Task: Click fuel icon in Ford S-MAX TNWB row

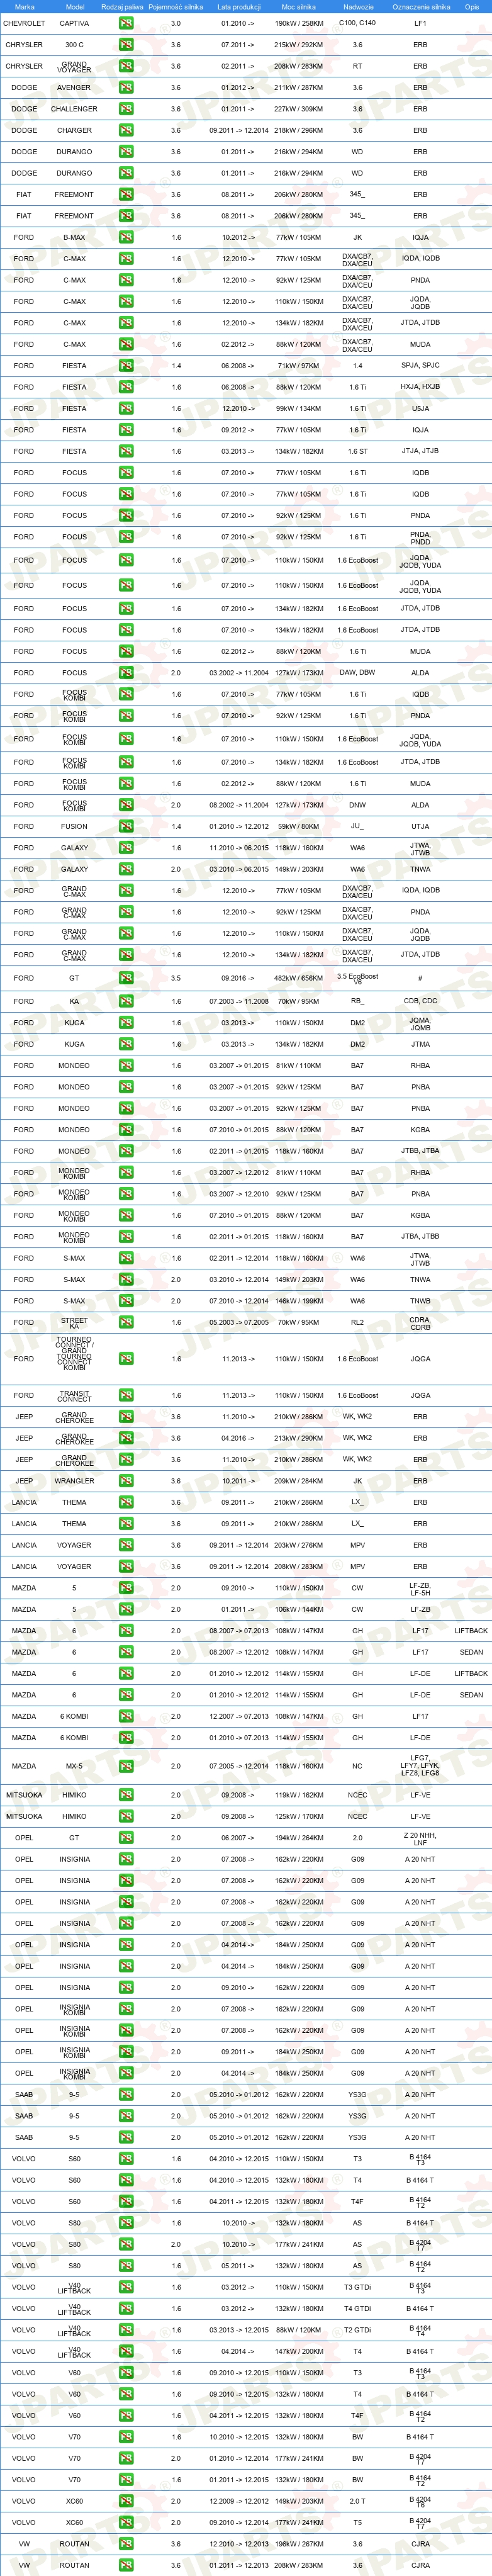Action: click(x=126, y=1301)
